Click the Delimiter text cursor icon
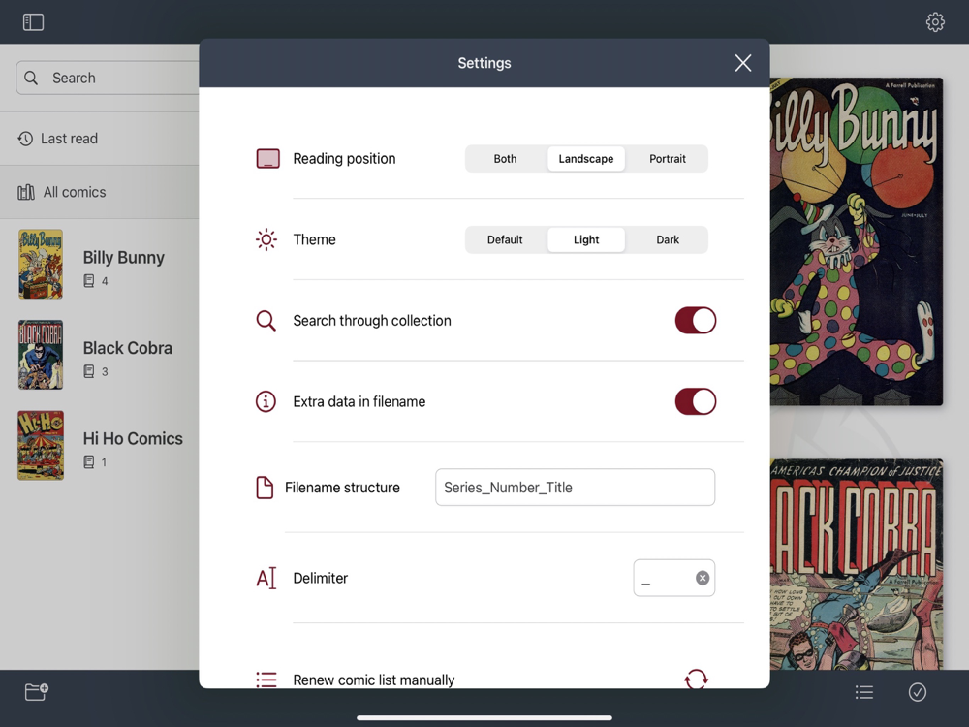 click(266, 578)
